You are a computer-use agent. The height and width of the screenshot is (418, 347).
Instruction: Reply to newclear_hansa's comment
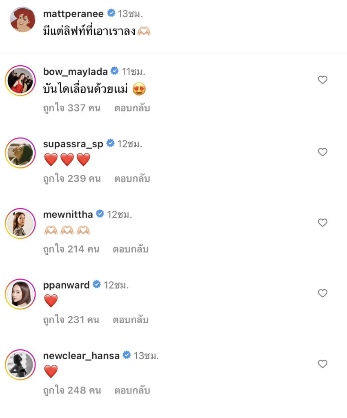(133, 391)
